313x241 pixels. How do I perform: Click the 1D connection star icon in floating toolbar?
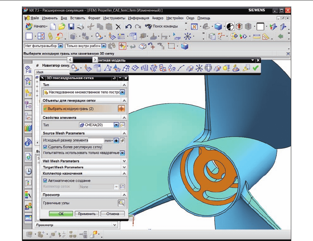199,68
